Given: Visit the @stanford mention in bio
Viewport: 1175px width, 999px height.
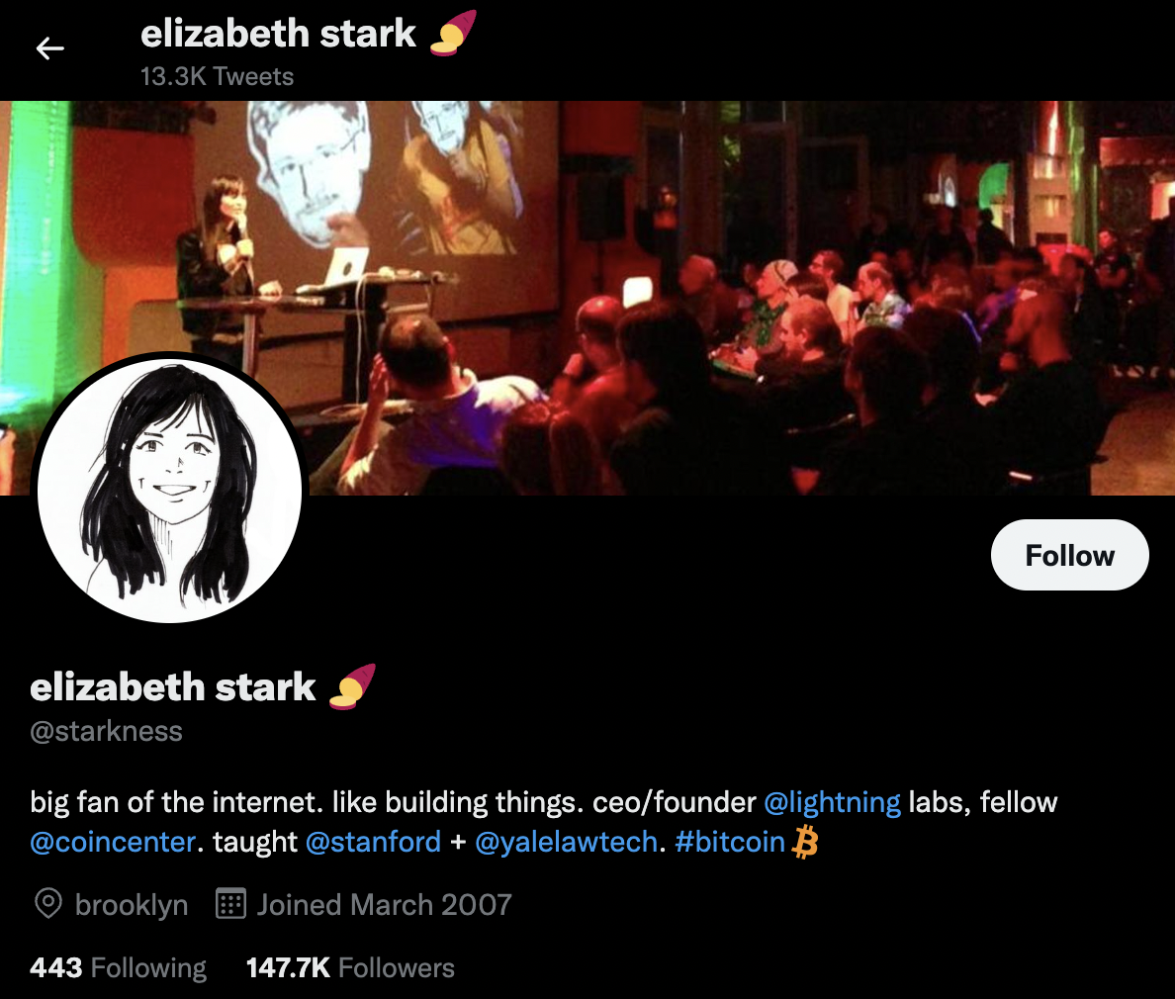Looking at the screenshot, I should (x=373, y=843).
